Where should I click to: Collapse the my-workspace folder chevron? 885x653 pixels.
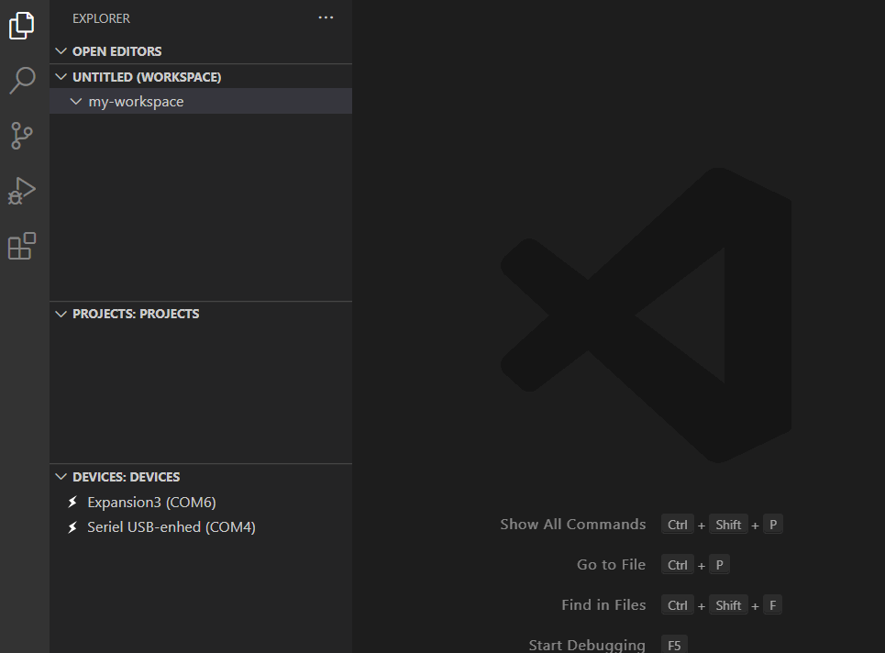(x=75, y=102)
